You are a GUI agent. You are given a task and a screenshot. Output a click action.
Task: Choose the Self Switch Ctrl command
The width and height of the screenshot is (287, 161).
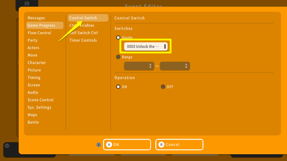tap(84, 33)
